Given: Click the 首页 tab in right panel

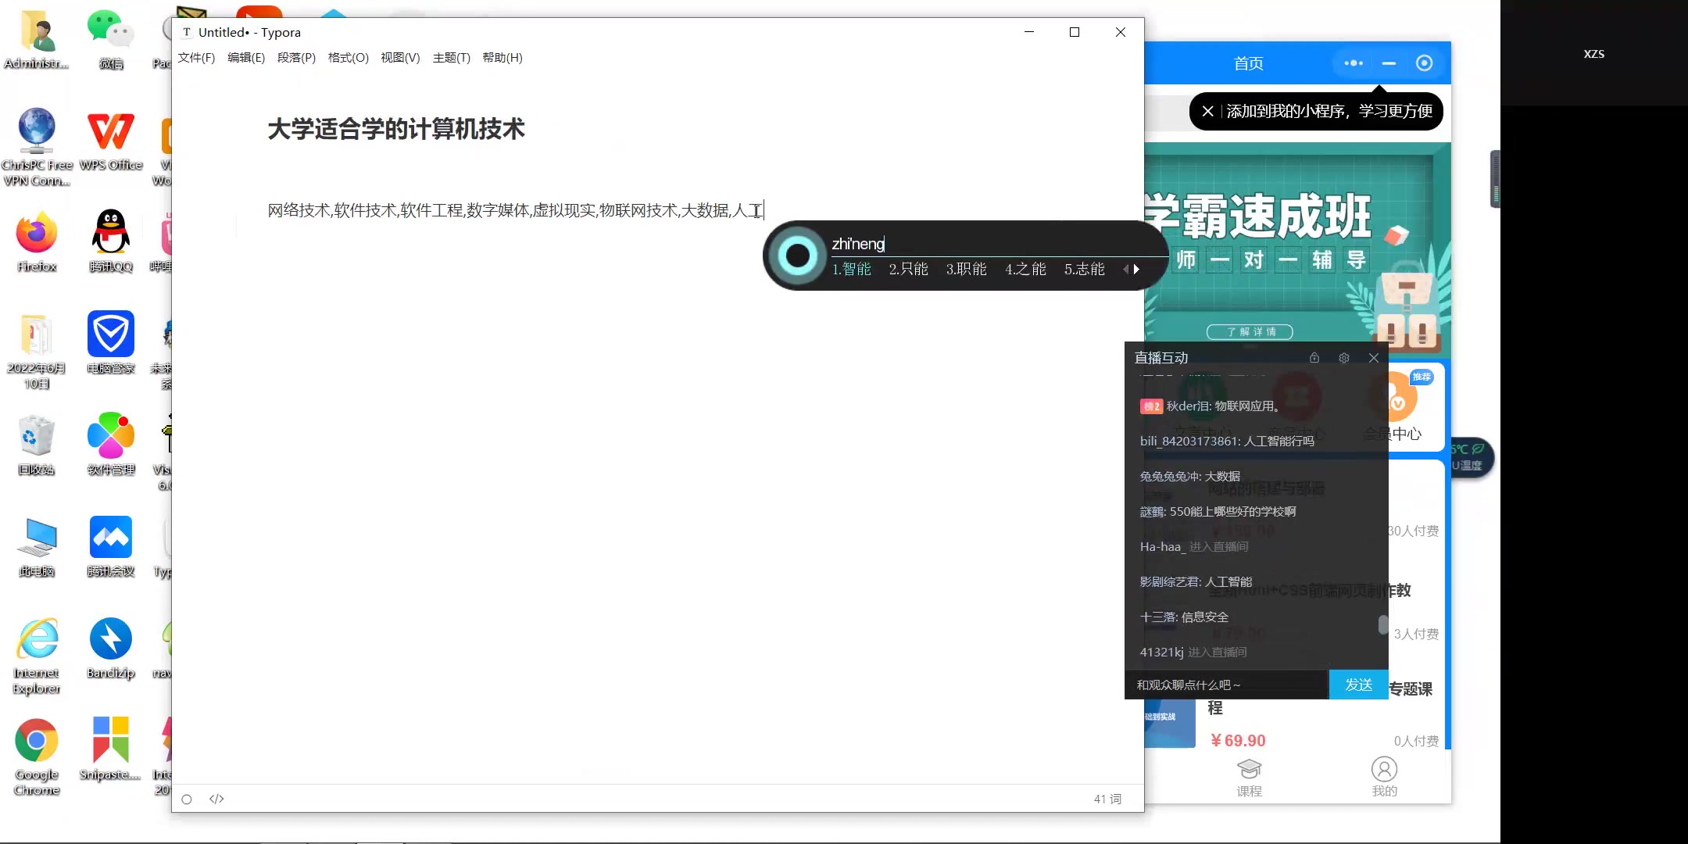Looking at the screenshot, I should pos(1246,63).
